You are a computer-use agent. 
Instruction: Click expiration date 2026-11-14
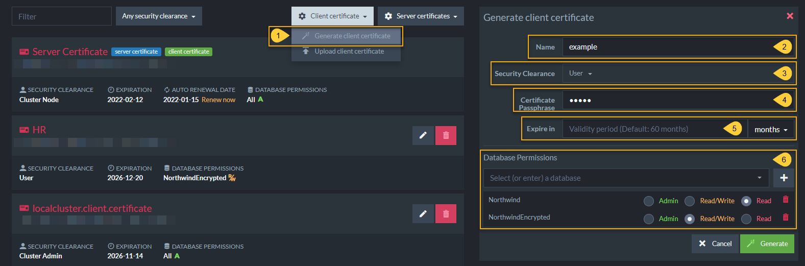125,256
